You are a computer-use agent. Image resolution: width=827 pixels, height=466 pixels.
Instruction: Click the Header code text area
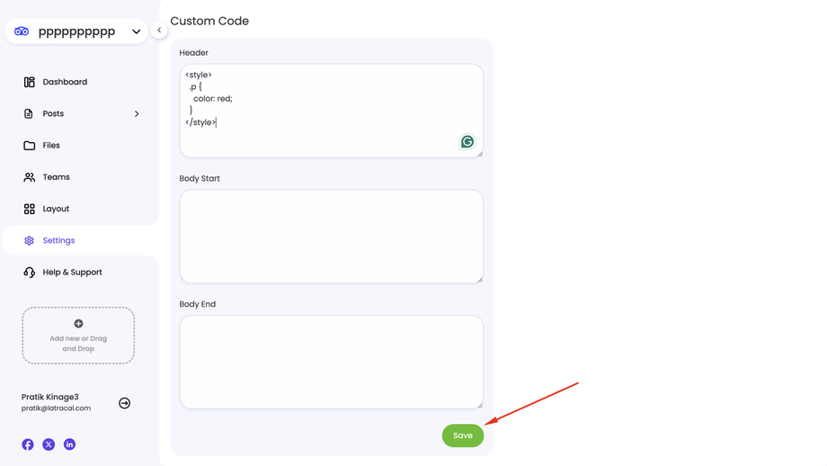pos(331,110)
